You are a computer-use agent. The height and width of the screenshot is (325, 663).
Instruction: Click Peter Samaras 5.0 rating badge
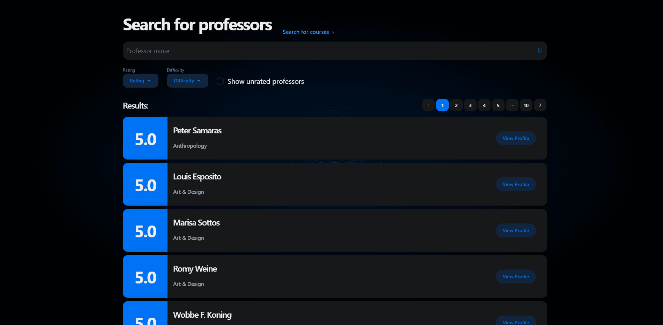click(145, 139)
